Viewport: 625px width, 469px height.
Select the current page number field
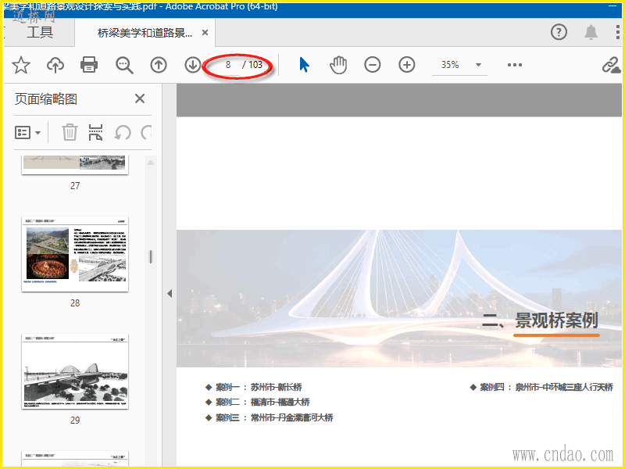pyautogui.click(x=228, y=65)
